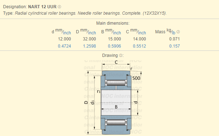The height and width of the screenshot is (136, 219).
Task: Click the footnote icon beside Mass kg/lb
Action: pyautogui.click(x=178, y=32)
